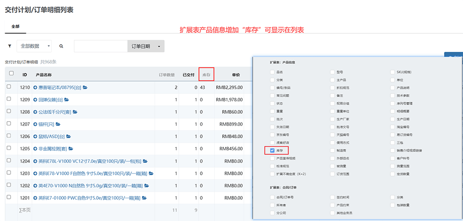The image size is (463, 221).
Task: Click folder icon next to 锚杆[只]
Action: coord(58,124)
